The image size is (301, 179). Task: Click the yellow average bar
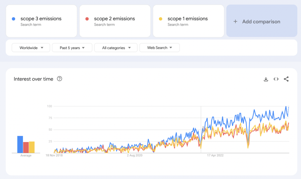(x=32, y=147)
